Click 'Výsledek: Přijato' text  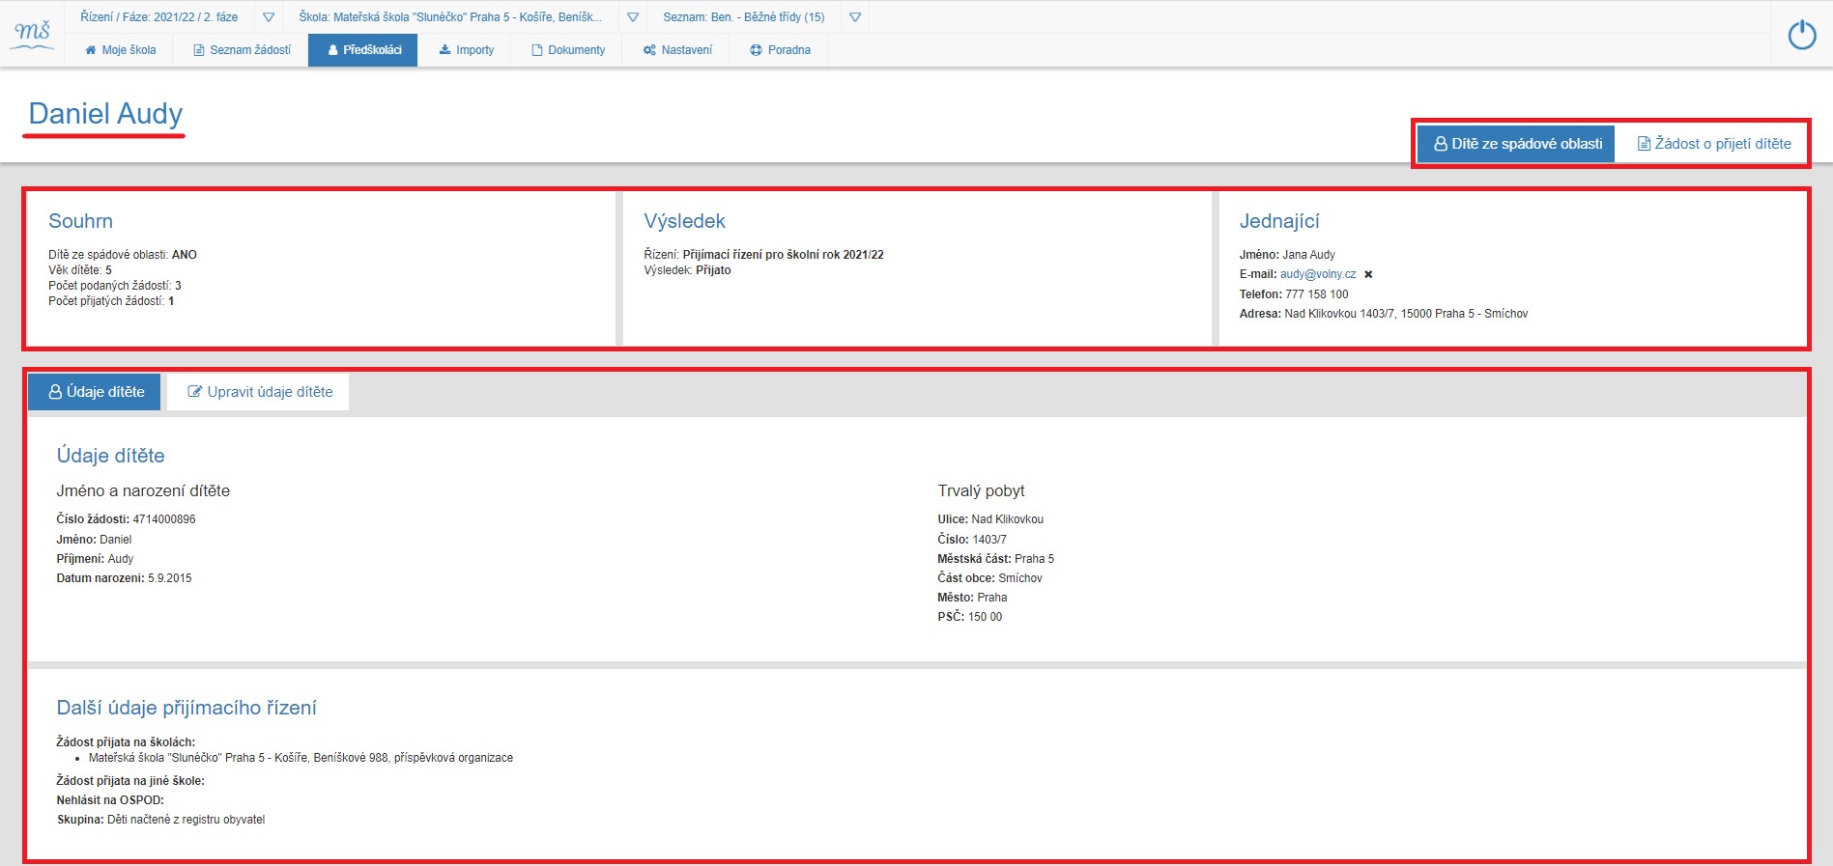[x=687, y=270]
